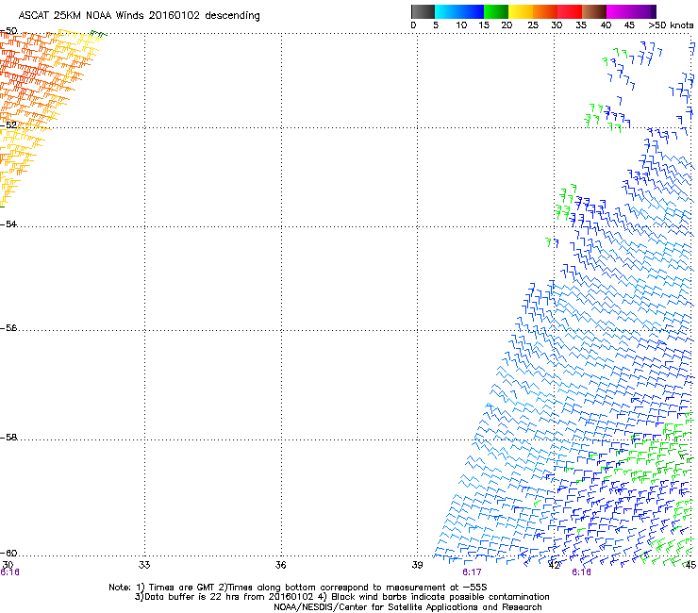Click the green 15-20 knots legend segment

(496, 11)
